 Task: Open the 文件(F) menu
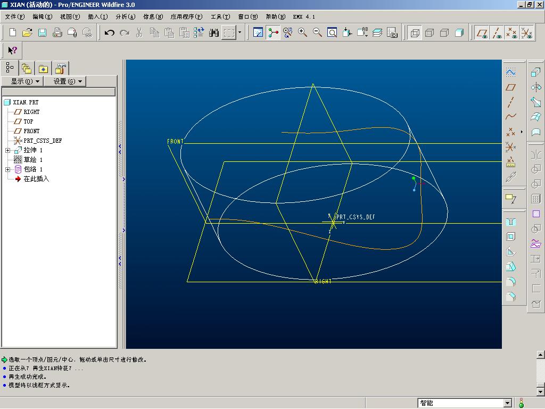14,17
